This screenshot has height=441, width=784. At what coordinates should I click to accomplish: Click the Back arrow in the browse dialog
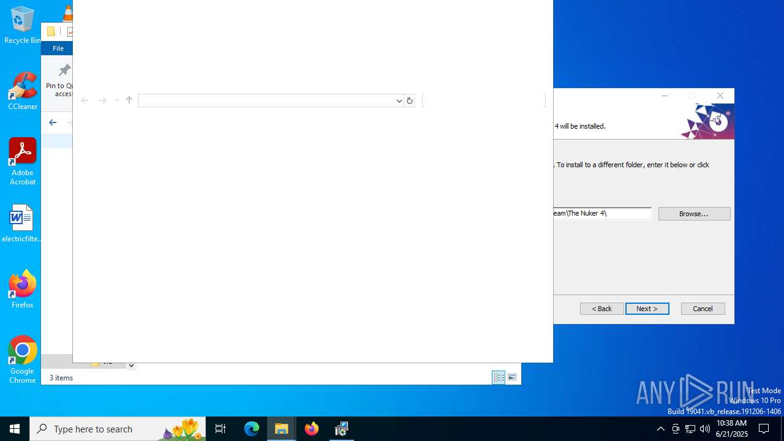coord(85,100)
